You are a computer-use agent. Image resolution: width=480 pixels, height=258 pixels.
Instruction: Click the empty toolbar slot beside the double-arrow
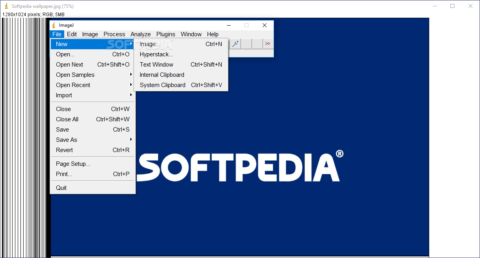click(x=258, y=44)
